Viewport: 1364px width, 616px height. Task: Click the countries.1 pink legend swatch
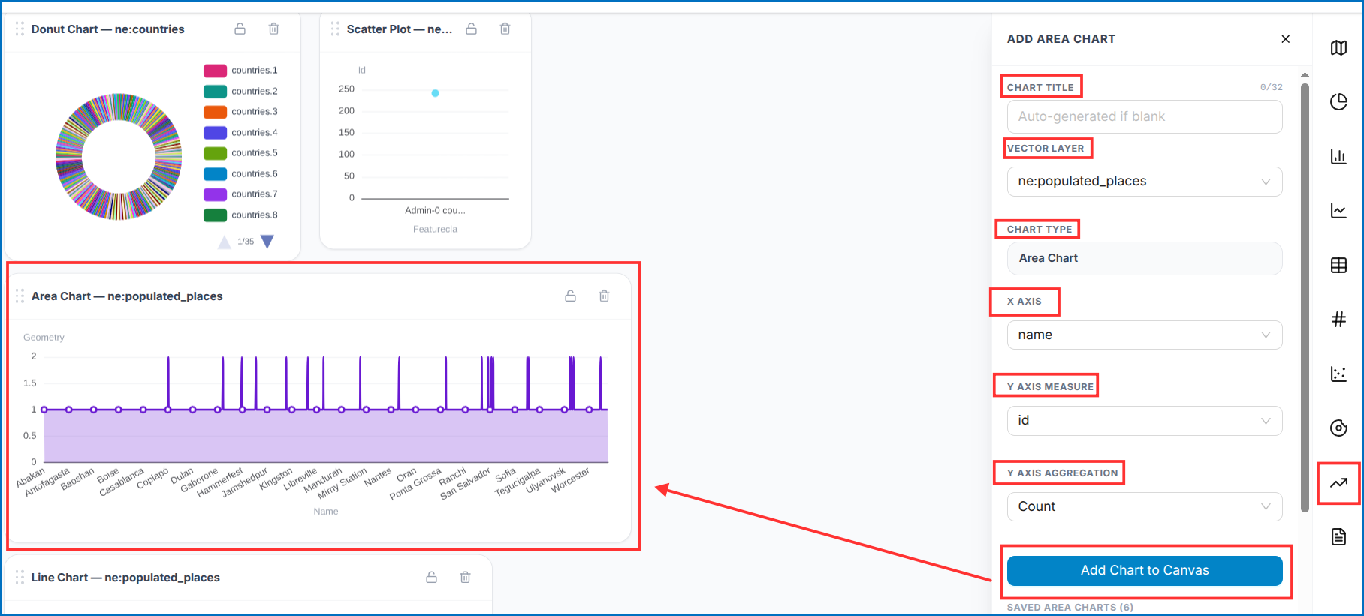click(216, 71)
